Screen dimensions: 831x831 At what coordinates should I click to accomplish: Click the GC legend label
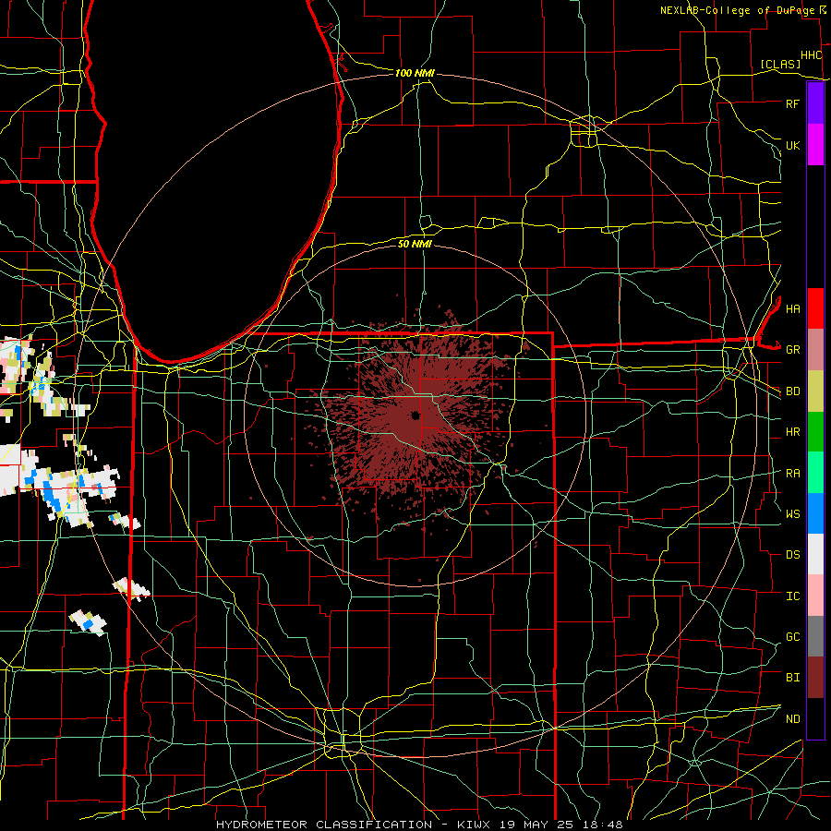click(x=793, y=637)
